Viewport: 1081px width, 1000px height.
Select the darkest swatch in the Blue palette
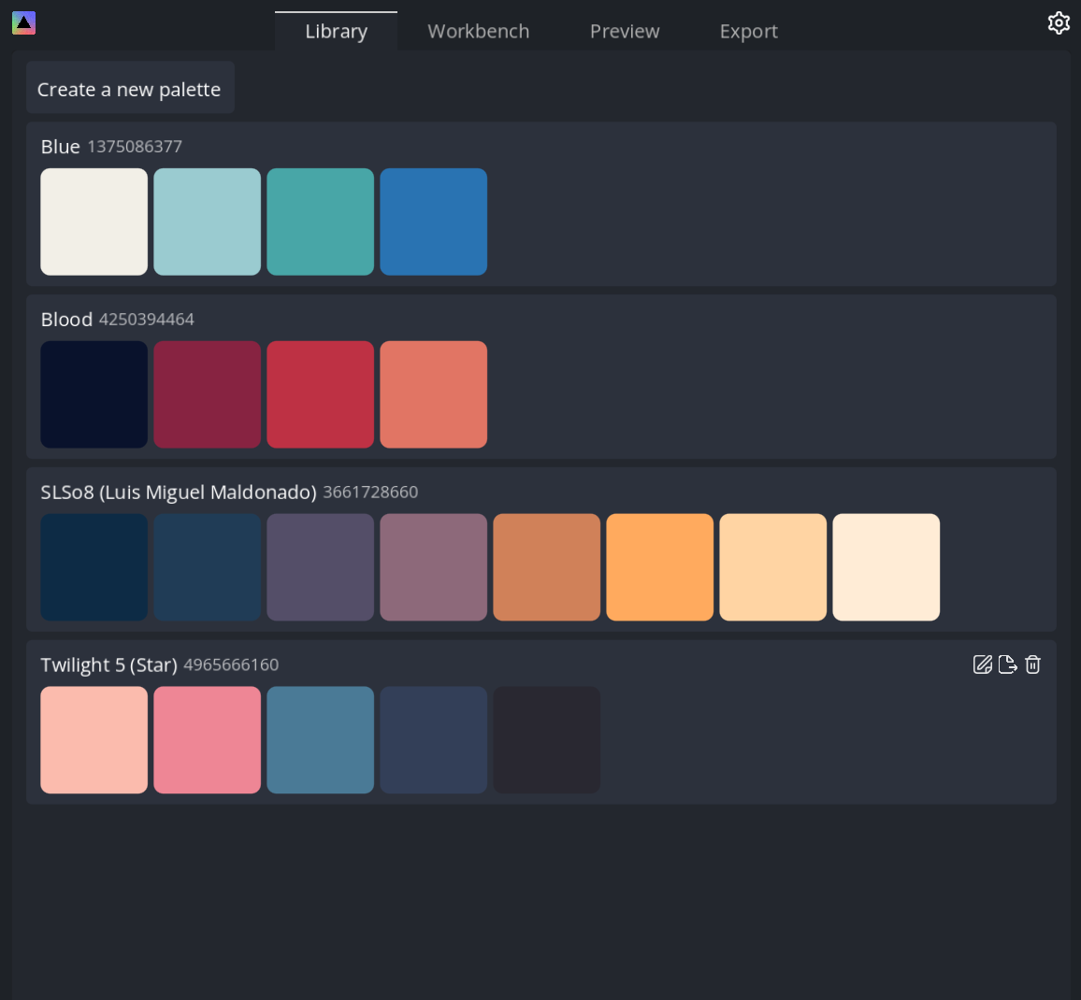pos(433,221)
